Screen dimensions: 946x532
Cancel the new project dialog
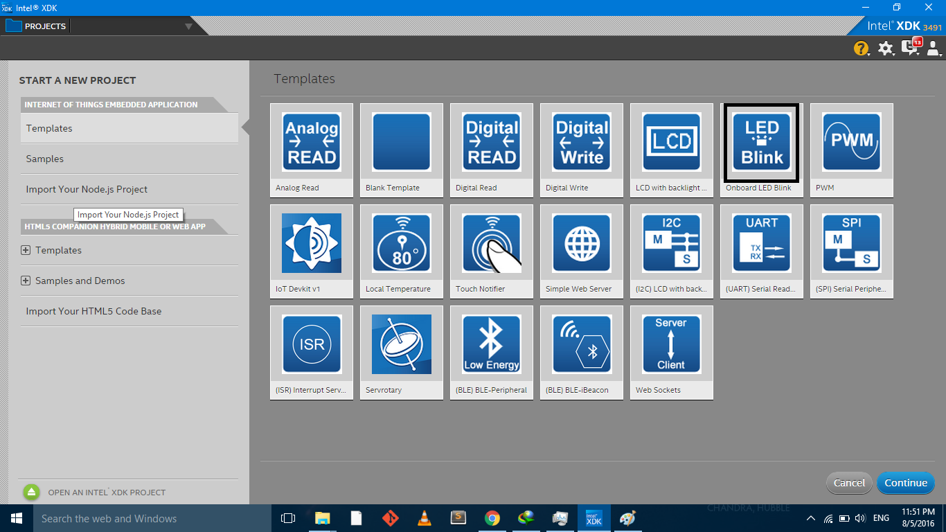(x=849, y=483)
